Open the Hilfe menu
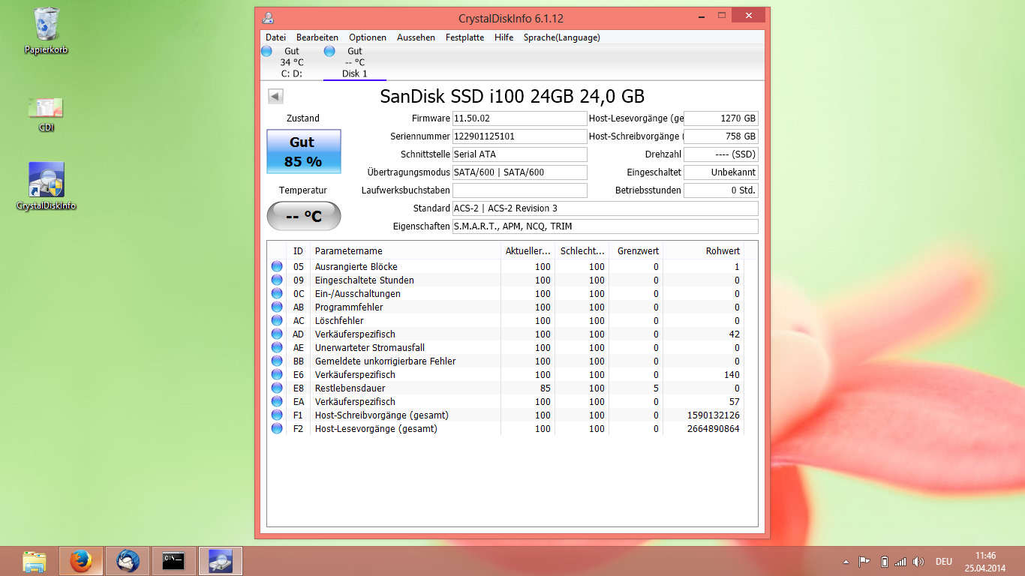This screenshot has height=576, width=1025. (504, 37)
